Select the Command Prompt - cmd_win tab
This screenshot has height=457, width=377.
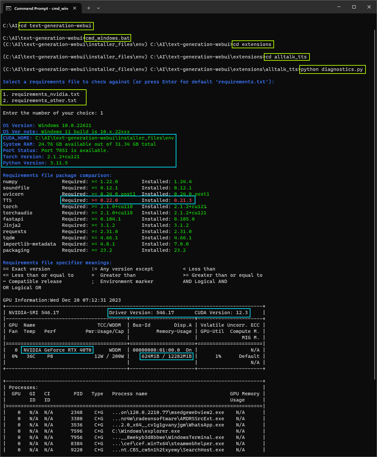(x=42, y=8)
